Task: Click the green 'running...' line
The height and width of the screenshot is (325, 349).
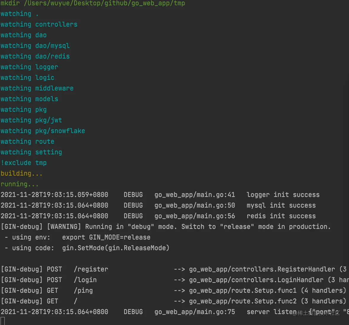Action: (x=20, y=184)
